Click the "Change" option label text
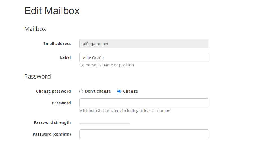 (x=130, y=91)
